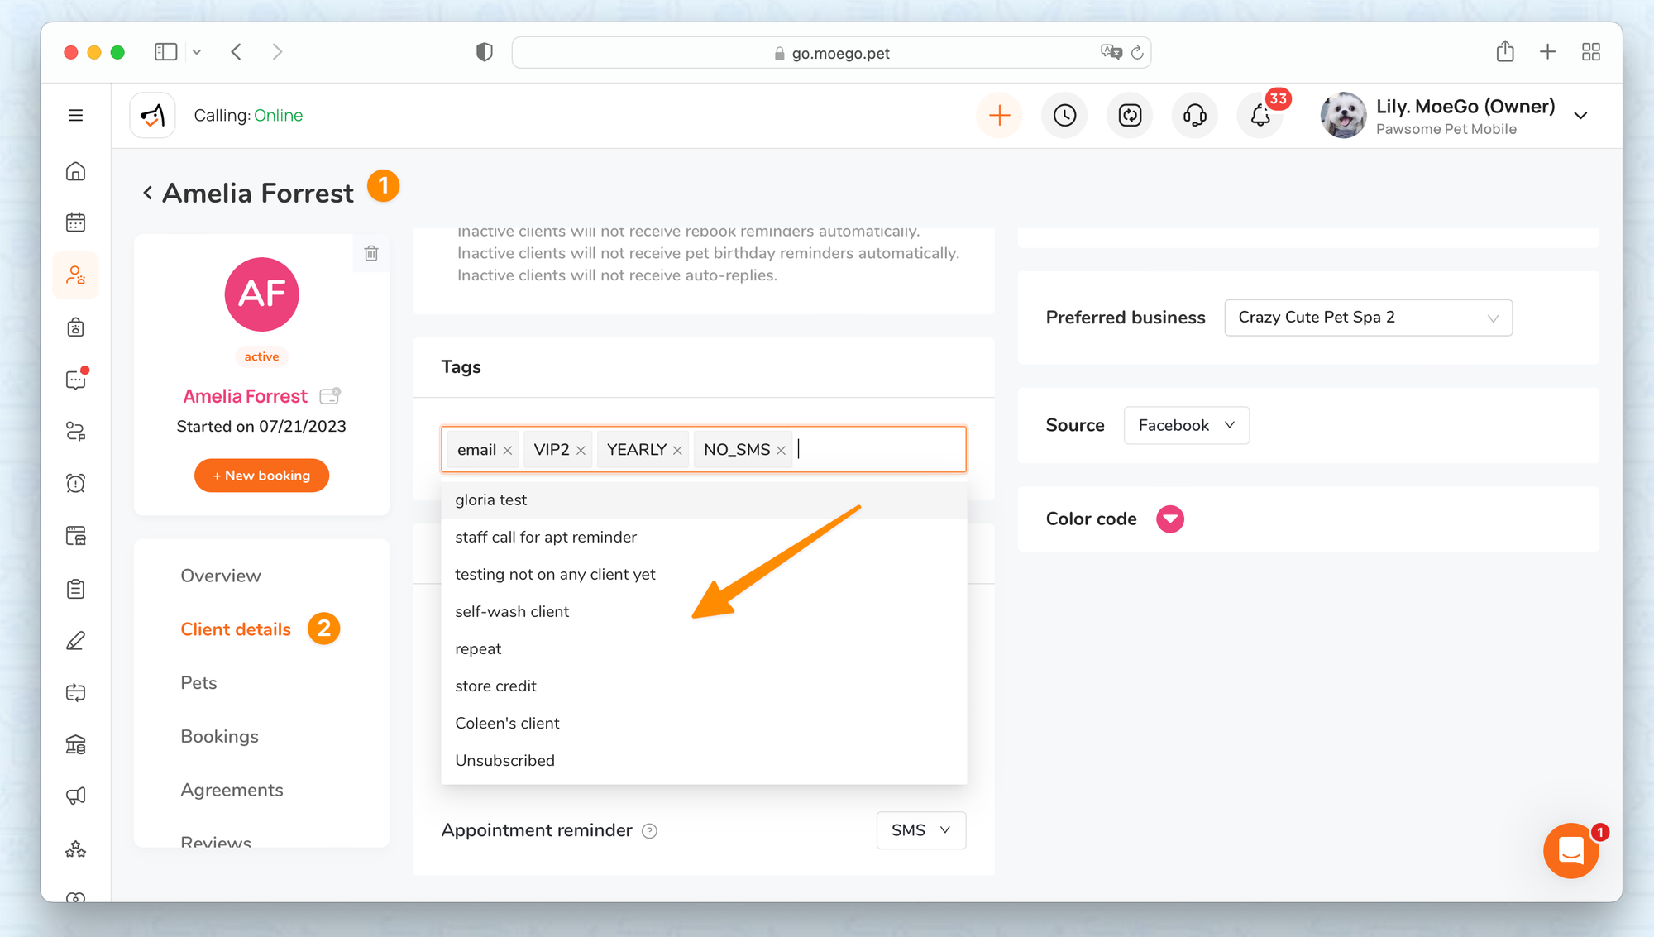Screen dimensions: 1654x937
Task: Go to the Pets tab
Action: [198, 682]
